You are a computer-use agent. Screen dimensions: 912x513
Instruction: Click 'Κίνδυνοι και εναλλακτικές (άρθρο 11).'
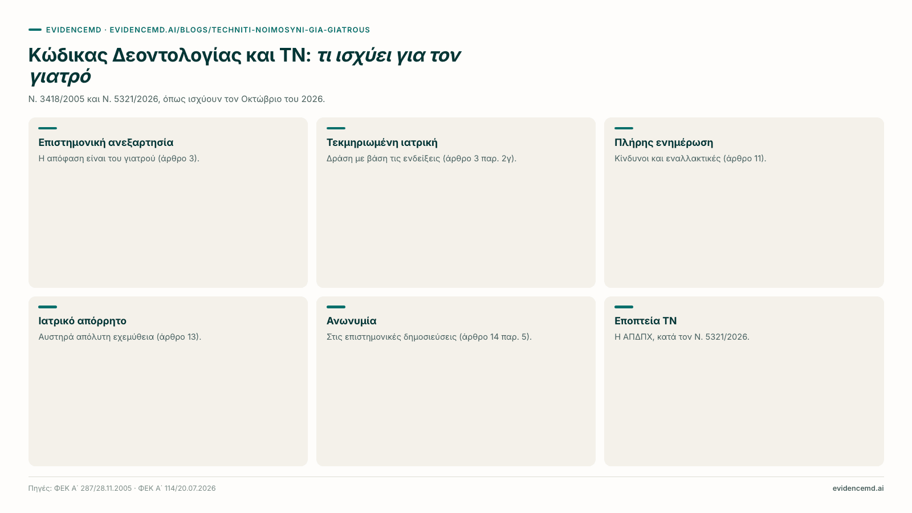tap(690, 158)
